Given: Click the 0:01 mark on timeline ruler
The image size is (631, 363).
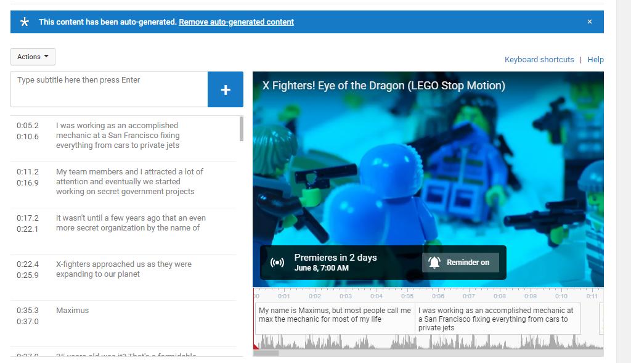Looking at the screenshot, I should coord(284,296).
